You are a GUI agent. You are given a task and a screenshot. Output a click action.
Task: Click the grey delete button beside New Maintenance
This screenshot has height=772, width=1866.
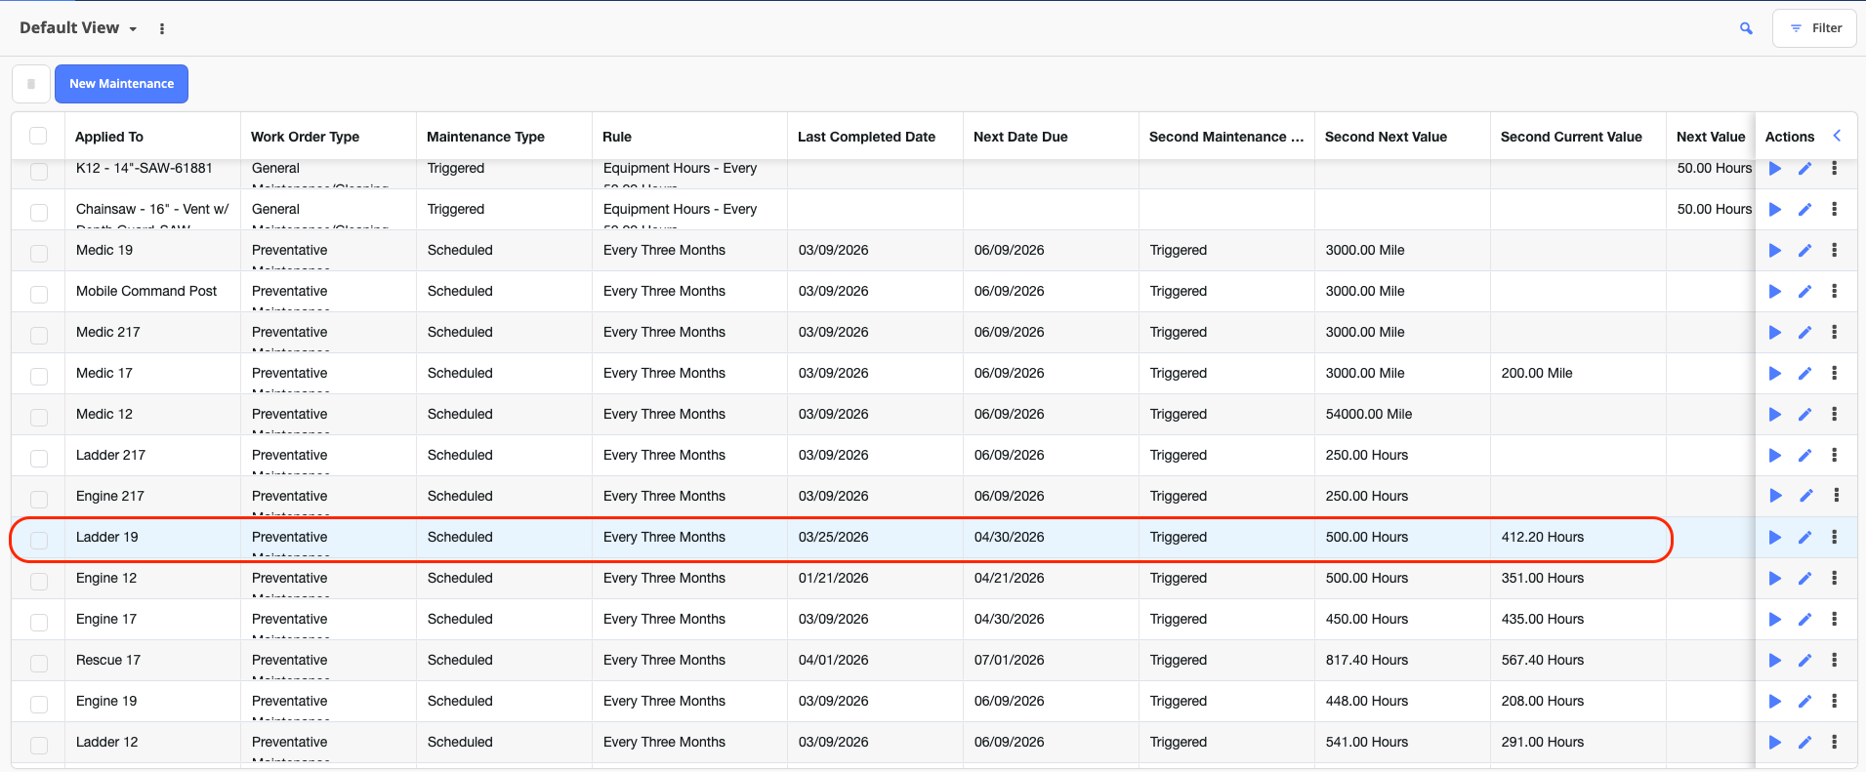point(31,84)
